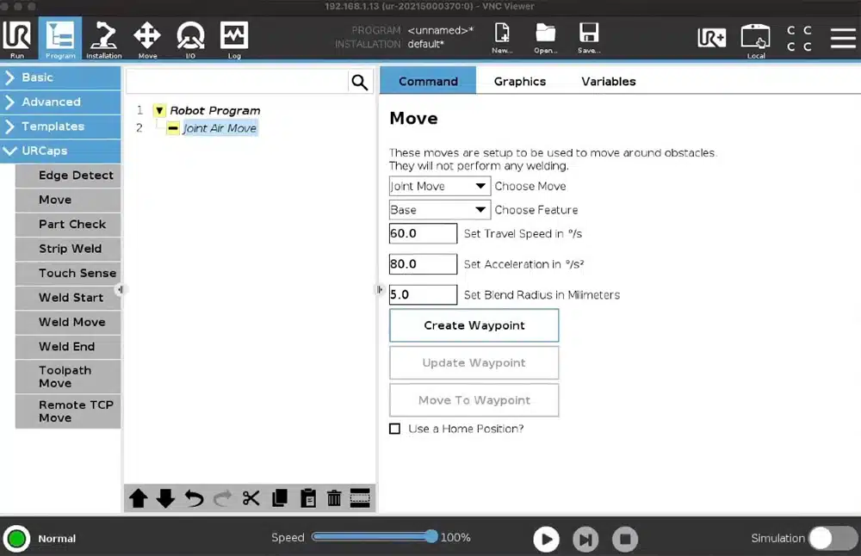Add a Weld Start URCap node
861x556 pixels.
68,298
